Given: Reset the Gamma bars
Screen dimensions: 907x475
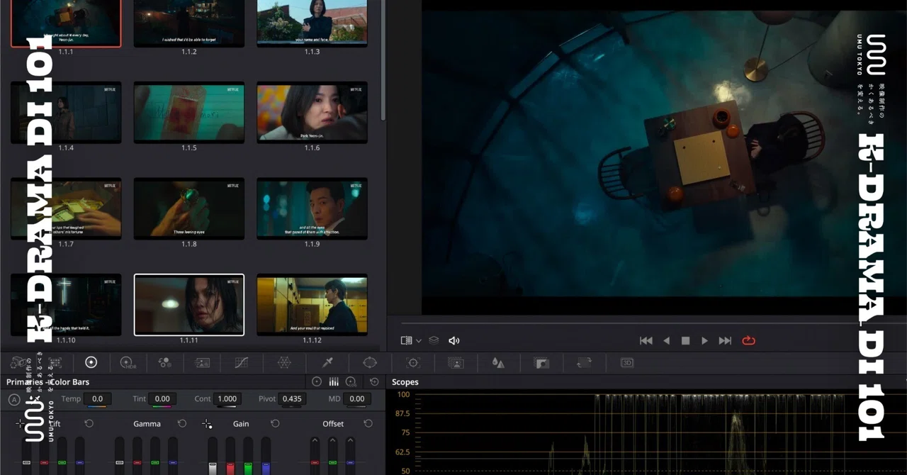Looking at the screenshot, I should pos(182,423).
